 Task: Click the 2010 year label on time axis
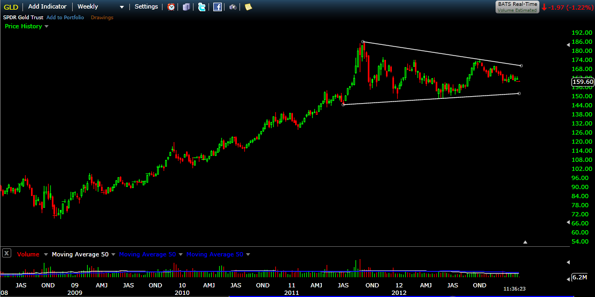182,293
